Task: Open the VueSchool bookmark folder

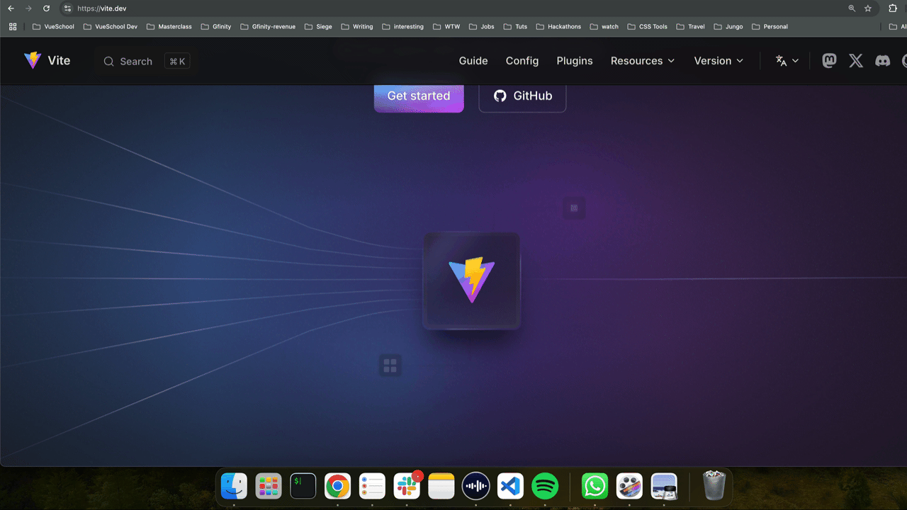Action: (x=53, y=27)
